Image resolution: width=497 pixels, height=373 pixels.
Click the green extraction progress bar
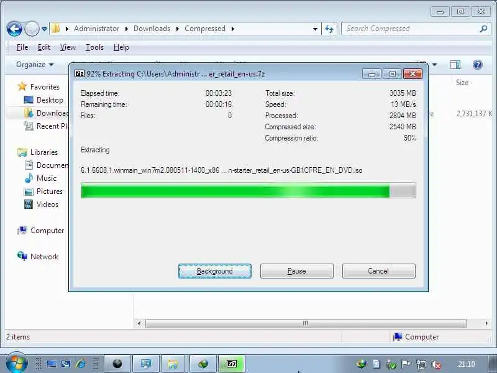coord(248,191)
